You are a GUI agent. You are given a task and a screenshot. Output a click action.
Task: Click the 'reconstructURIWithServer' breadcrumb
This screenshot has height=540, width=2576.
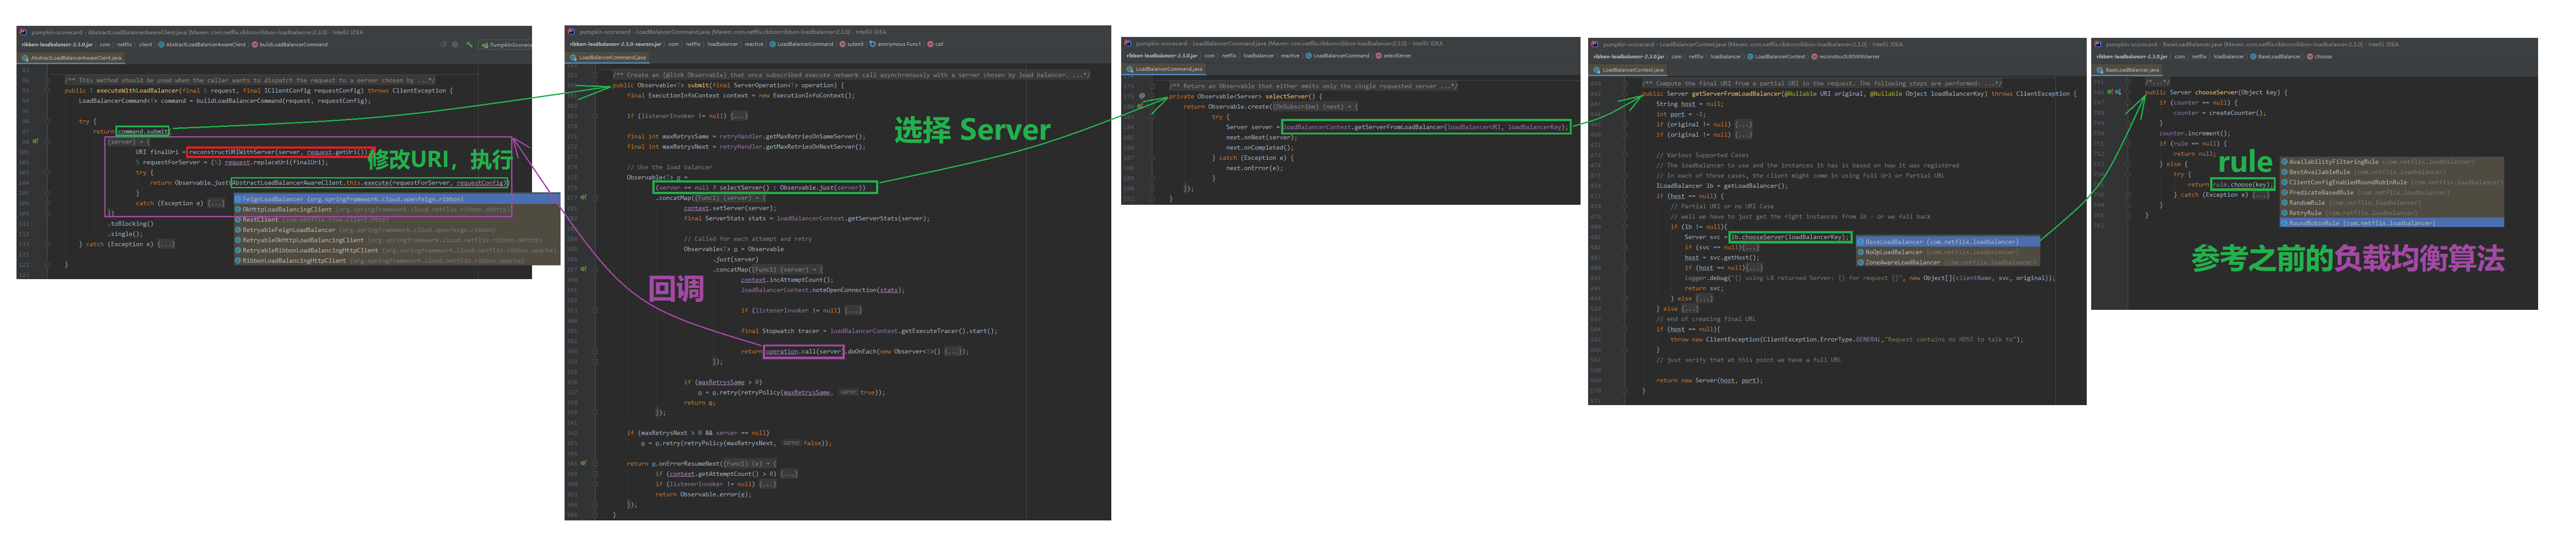1845,57
